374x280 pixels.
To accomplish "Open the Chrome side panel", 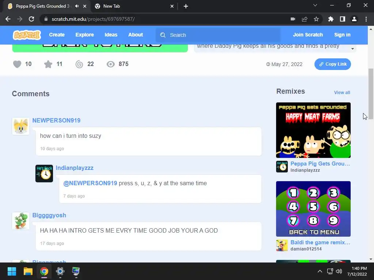I will pyautogui.click(x=343, y=19).
